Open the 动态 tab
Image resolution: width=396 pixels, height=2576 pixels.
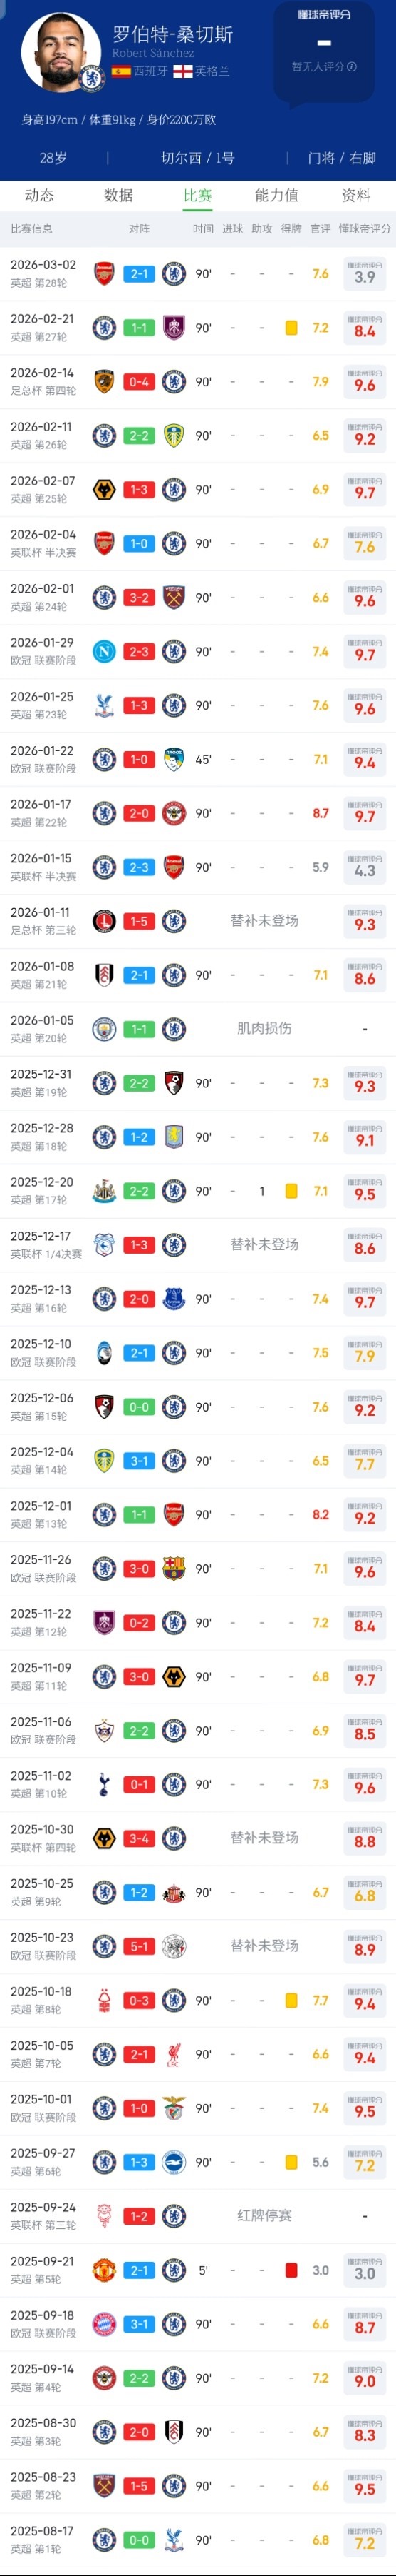pyautogui.click(x=40, y=195)
